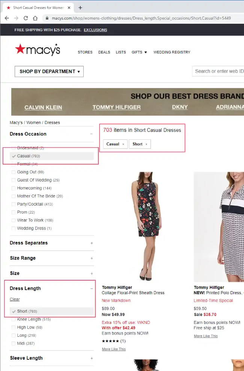Screen dimensions: 244x371
Task: Open the Gifts dropdown menu
Action: (x=139, y=52)
